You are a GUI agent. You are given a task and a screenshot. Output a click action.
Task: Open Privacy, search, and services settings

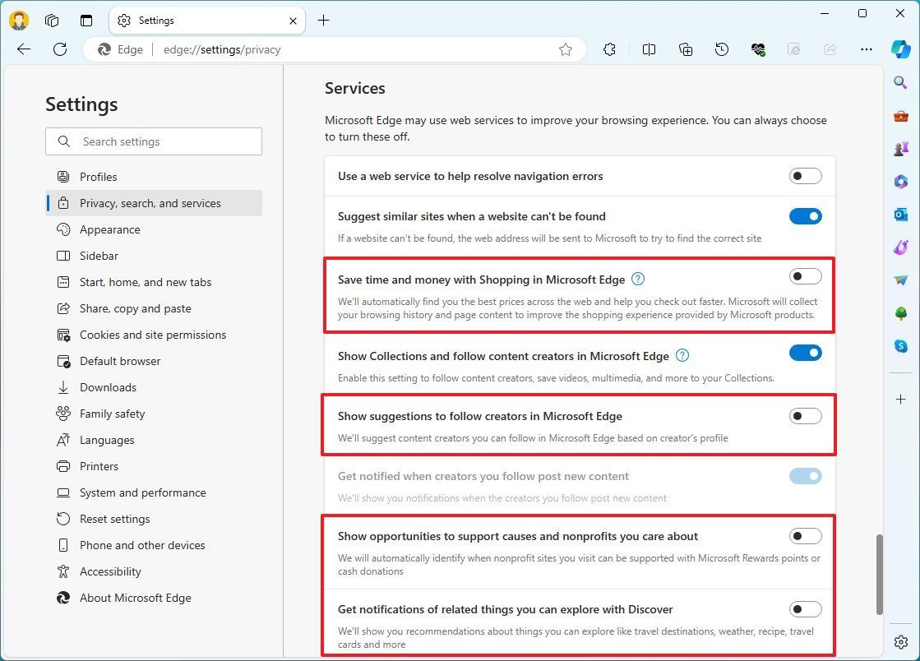(150, 203)
